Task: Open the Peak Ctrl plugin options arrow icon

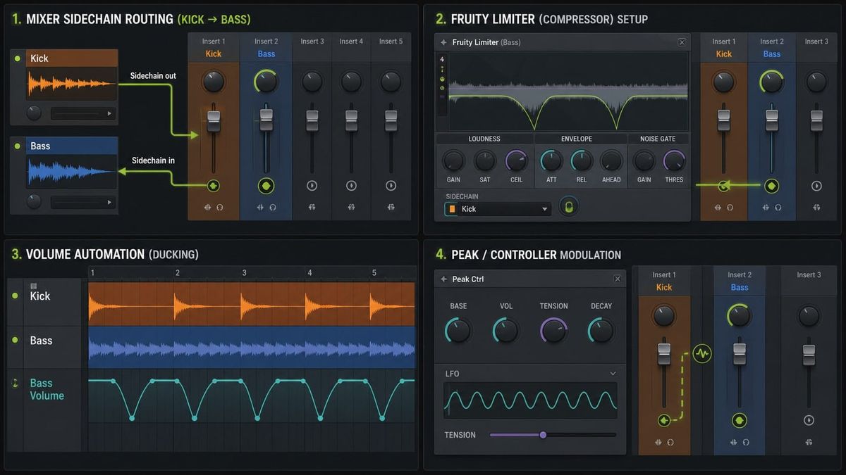Action: (x=443, y=279)
